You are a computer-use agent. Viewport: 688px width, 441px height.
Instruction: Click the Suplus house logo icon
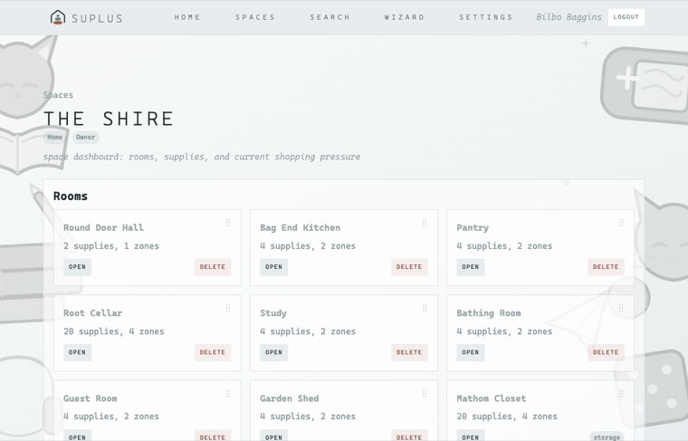tap(57, 17)
